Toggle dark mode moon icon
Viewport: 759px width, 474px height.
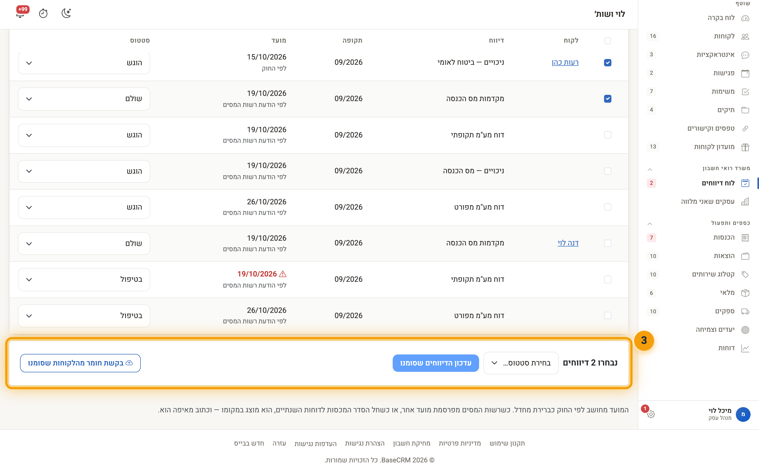(x=66, y=13)
